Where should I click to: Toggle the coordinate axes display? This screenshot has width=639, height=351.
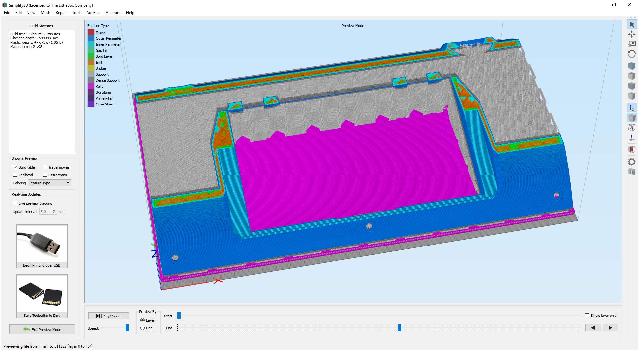[632, 108]
